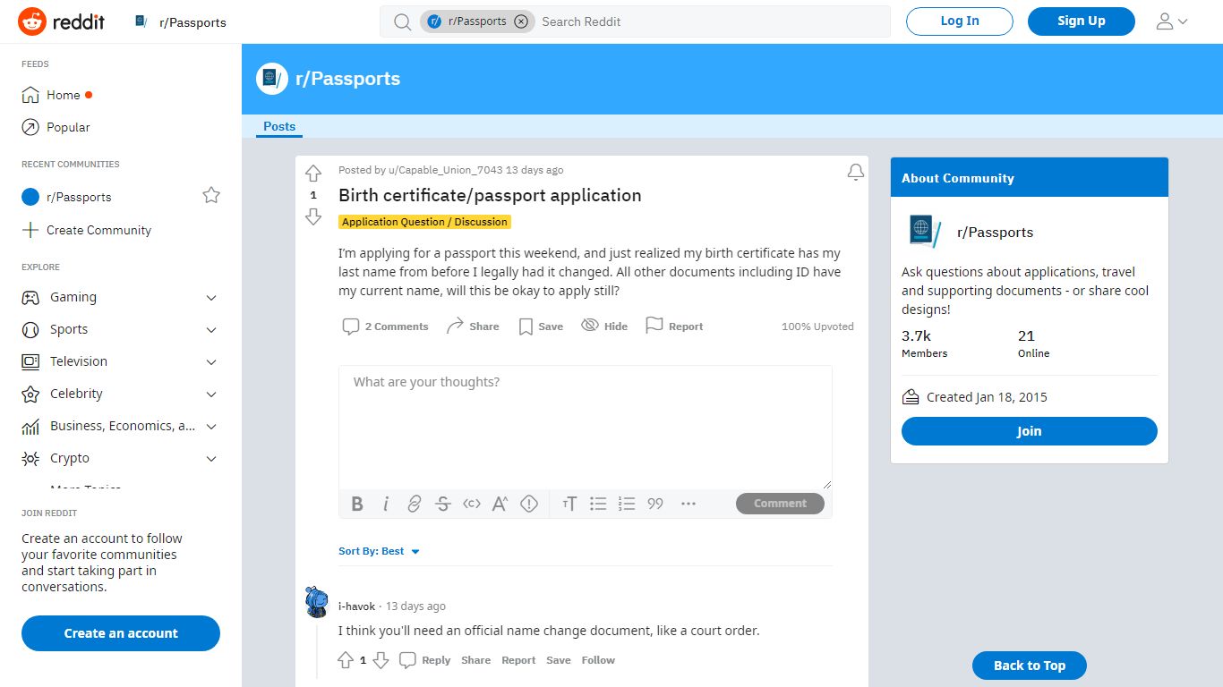Insert a quote block in the editor
1223x687 pixels.
point(655,504)
